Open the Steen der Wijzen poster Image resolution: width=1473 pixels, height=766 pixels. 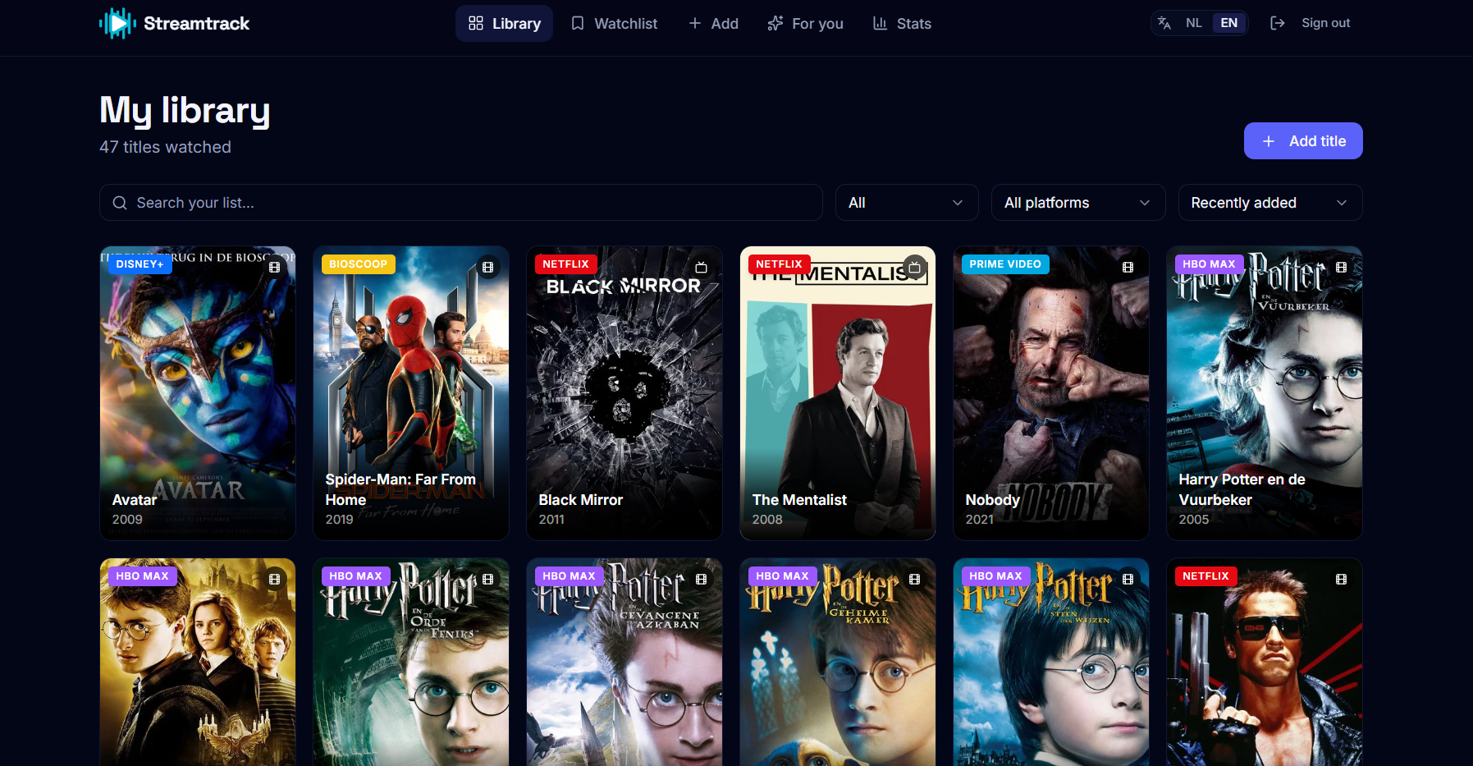coord(1051,663)
